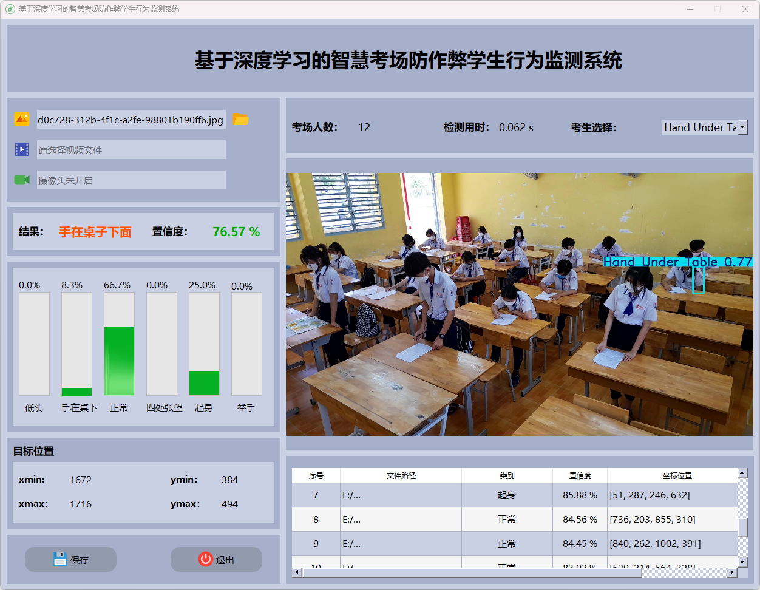Click the 76.57 % confidence value

(x=236, y=232)
